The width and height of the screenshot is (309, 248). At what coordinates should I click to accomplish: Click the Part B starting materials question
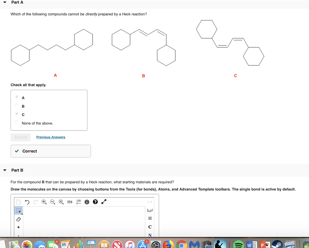(x=92, y=182)
